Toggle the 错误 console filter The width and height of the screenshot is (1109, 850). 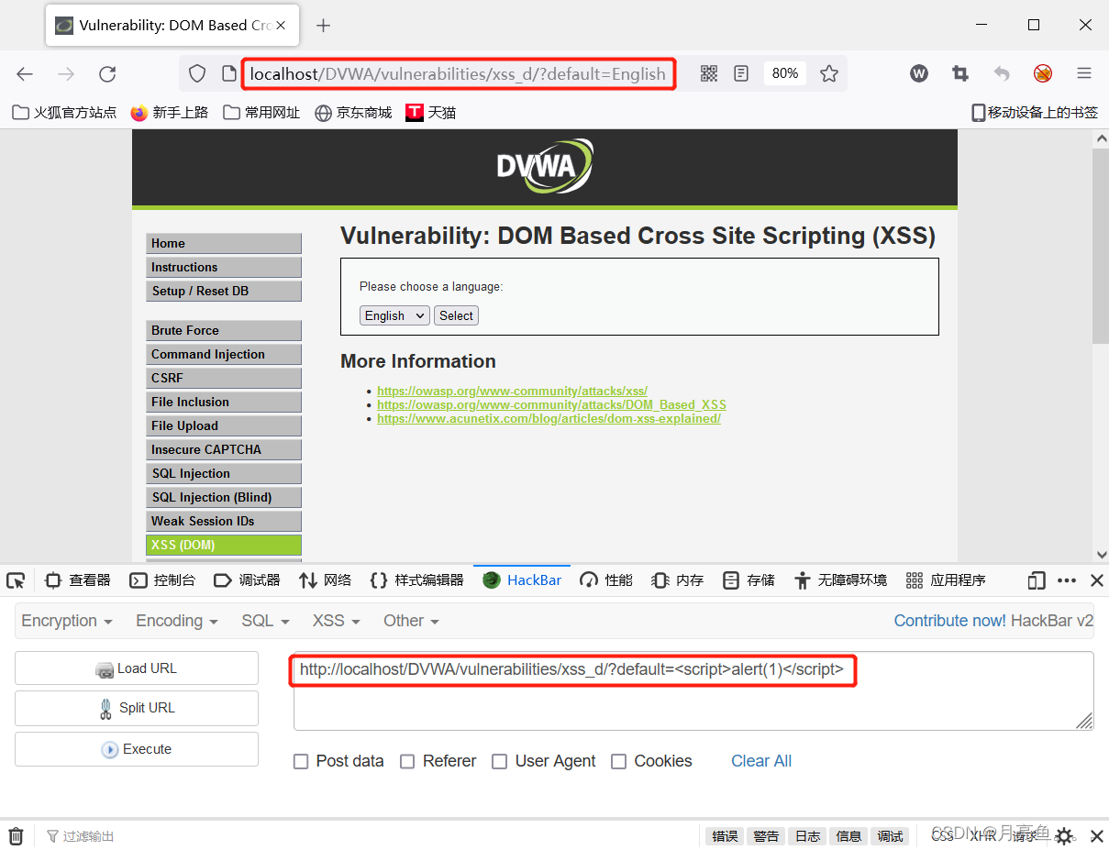point(725,836)
